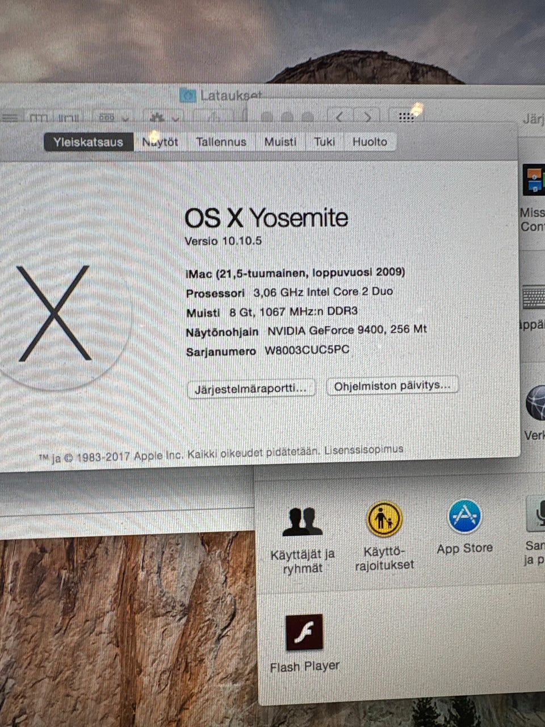Open the Lisenssisopimus link
Screen dimensions: 545x727
[364, 450]
